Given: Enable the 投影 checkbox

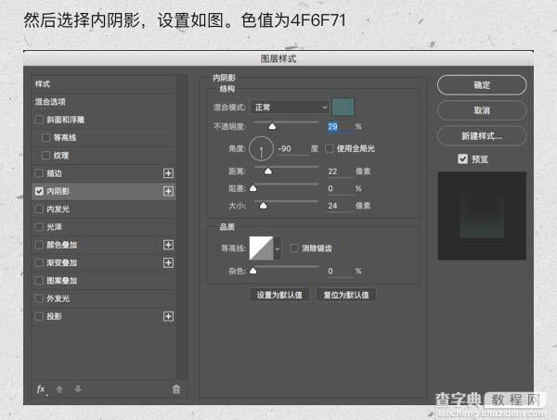Looking at the screenshot, I should 39,316.
